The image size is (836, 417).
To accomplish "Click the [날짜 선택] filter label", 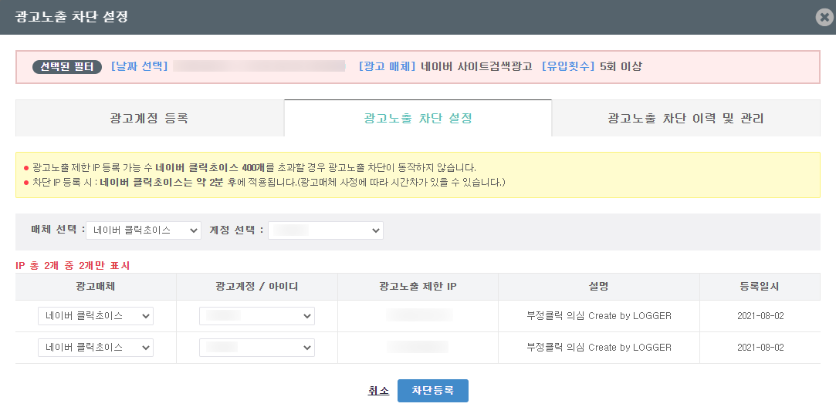I will (x=139, y=66).
